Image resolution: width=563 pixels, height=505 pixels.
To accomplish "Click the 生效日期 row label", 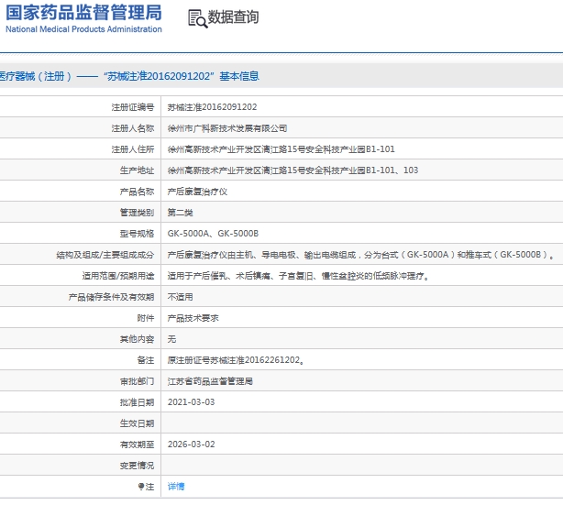I will (137, 423).
